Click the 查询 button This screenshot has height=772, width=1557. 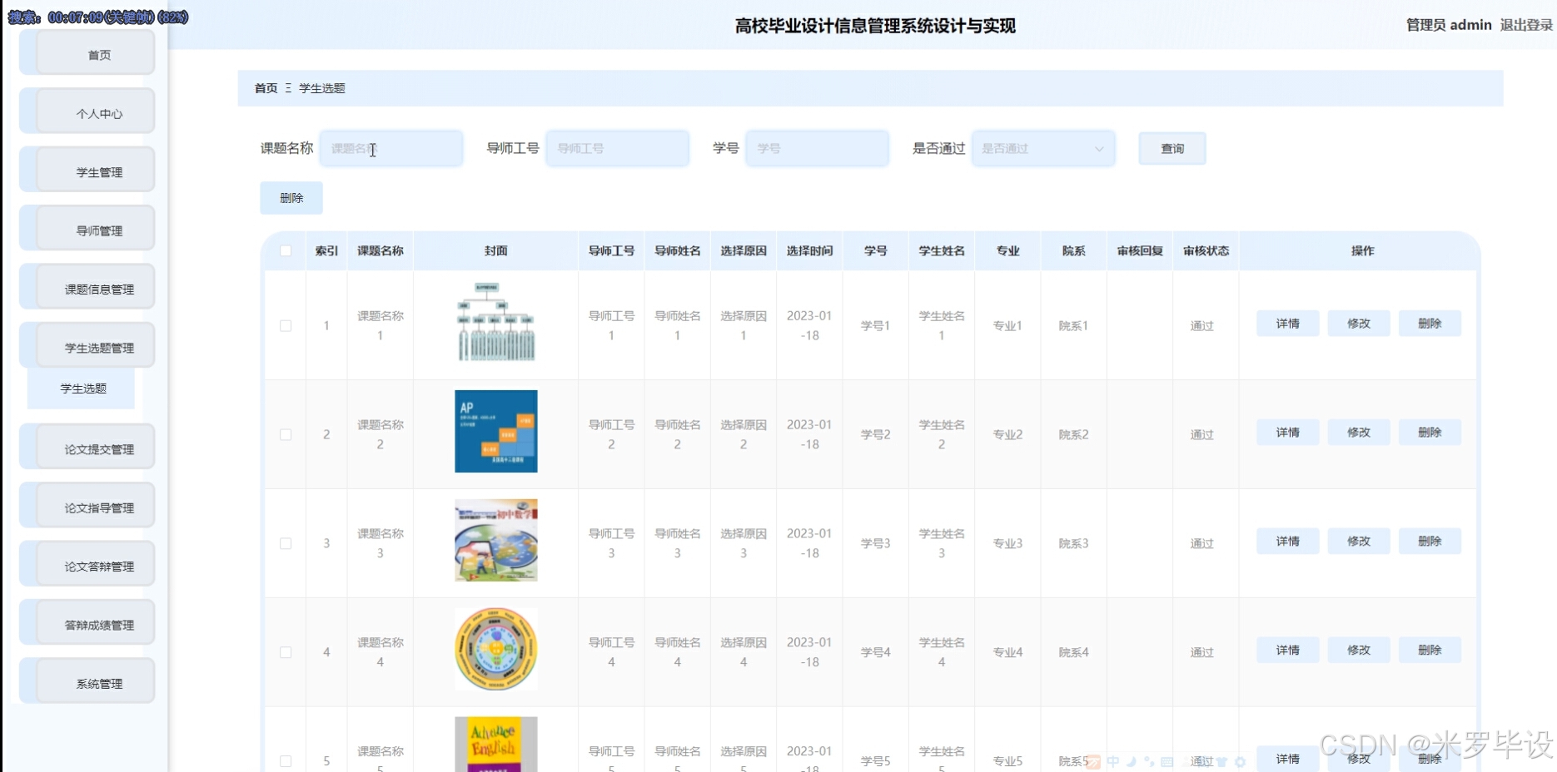coord(1172,148)
